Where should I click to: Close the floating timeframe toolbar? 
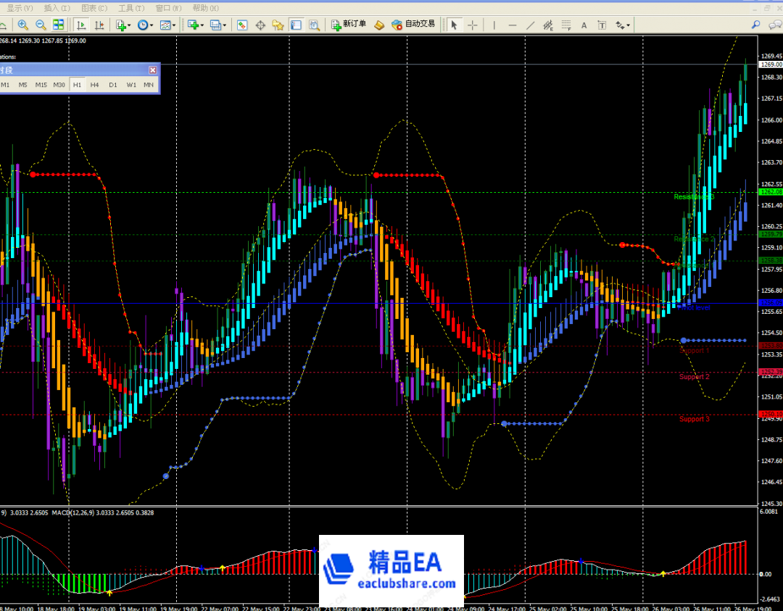coord(152,70)
